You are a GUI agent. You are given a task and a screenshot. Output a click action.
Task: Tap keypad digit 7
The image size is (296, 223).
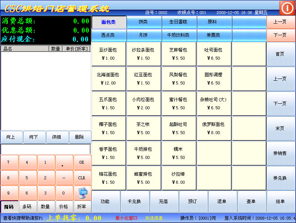[x=10, y=162]
